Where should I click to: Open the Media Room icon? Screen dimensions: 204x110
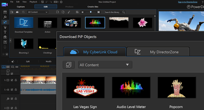click(5, 12)
